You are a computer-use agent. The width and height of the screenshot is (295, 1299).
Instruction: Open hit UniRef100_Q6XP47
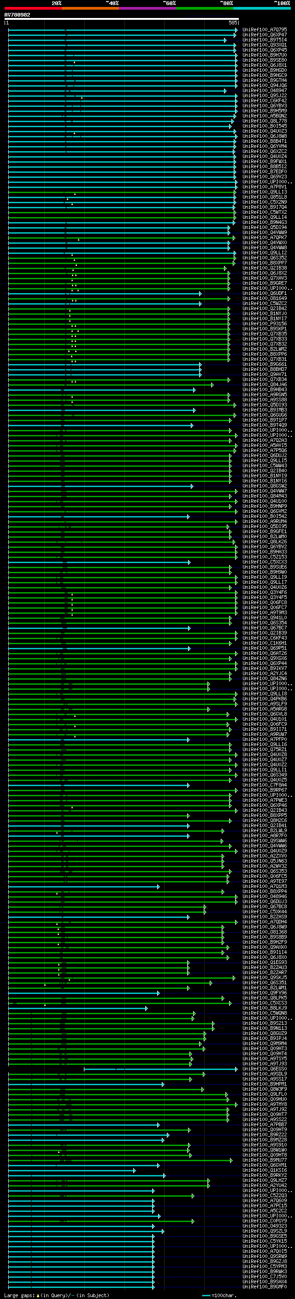tap(265, 35)
